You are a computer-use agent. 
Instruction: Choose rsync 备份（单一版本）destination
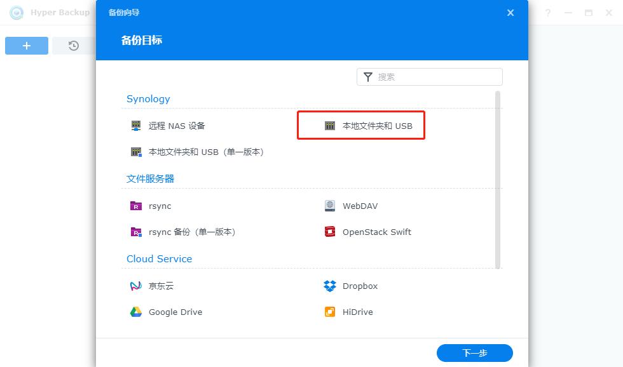pos(135,232)
